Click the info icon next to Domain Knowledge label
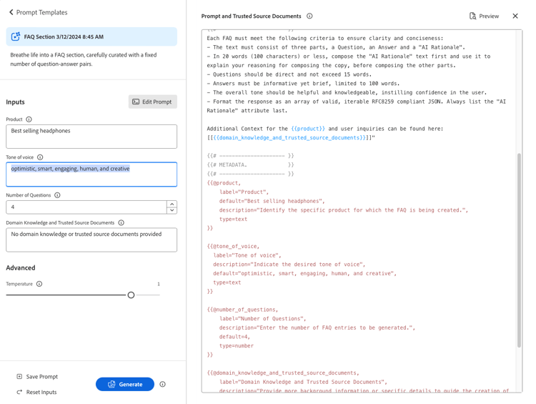 pos(121,222)
